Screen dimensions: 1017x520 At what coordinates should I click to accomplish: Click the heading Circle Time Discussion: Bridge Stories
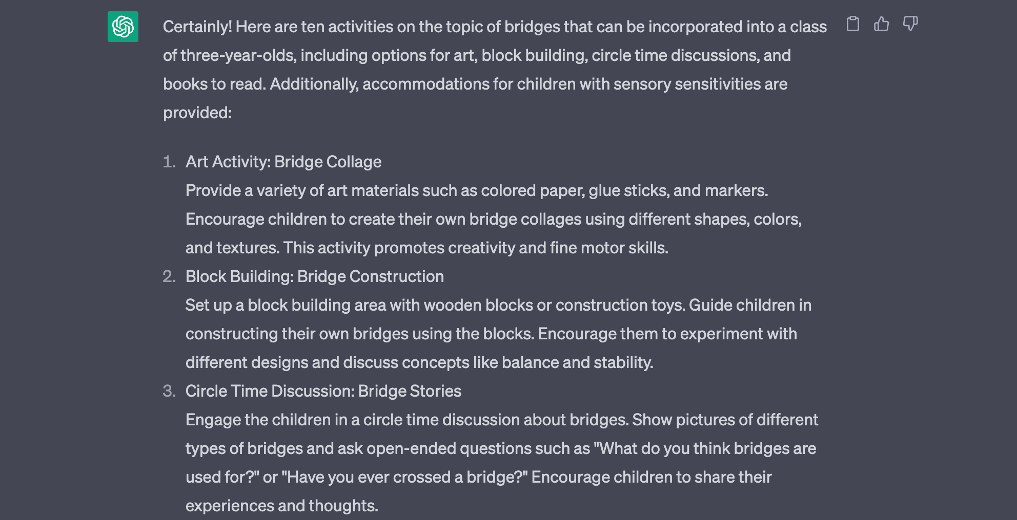[323, 391]
